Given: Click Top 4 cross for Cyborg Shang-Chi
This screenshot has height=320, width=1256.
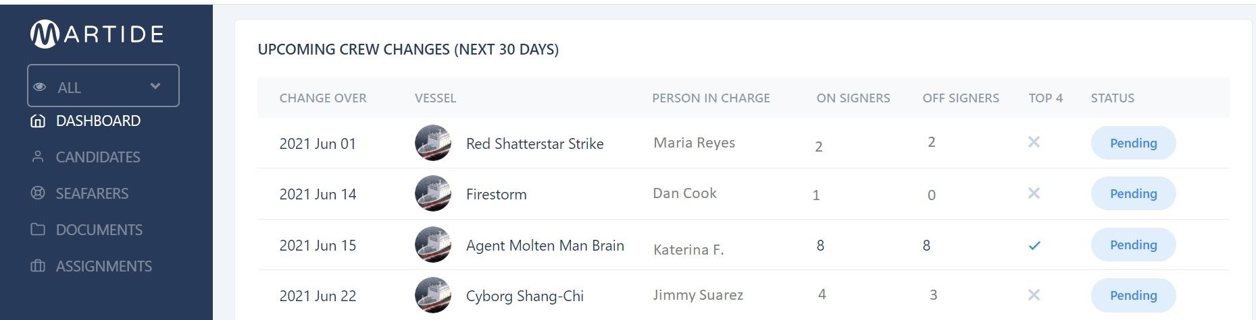Looking at the screenshot, I should [1034, 294].
